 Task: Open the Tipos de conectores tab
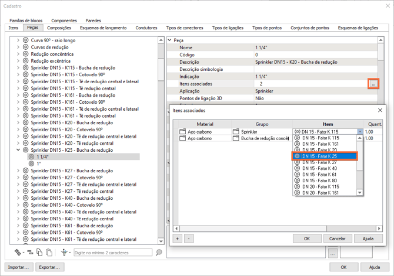pos(184,28)
